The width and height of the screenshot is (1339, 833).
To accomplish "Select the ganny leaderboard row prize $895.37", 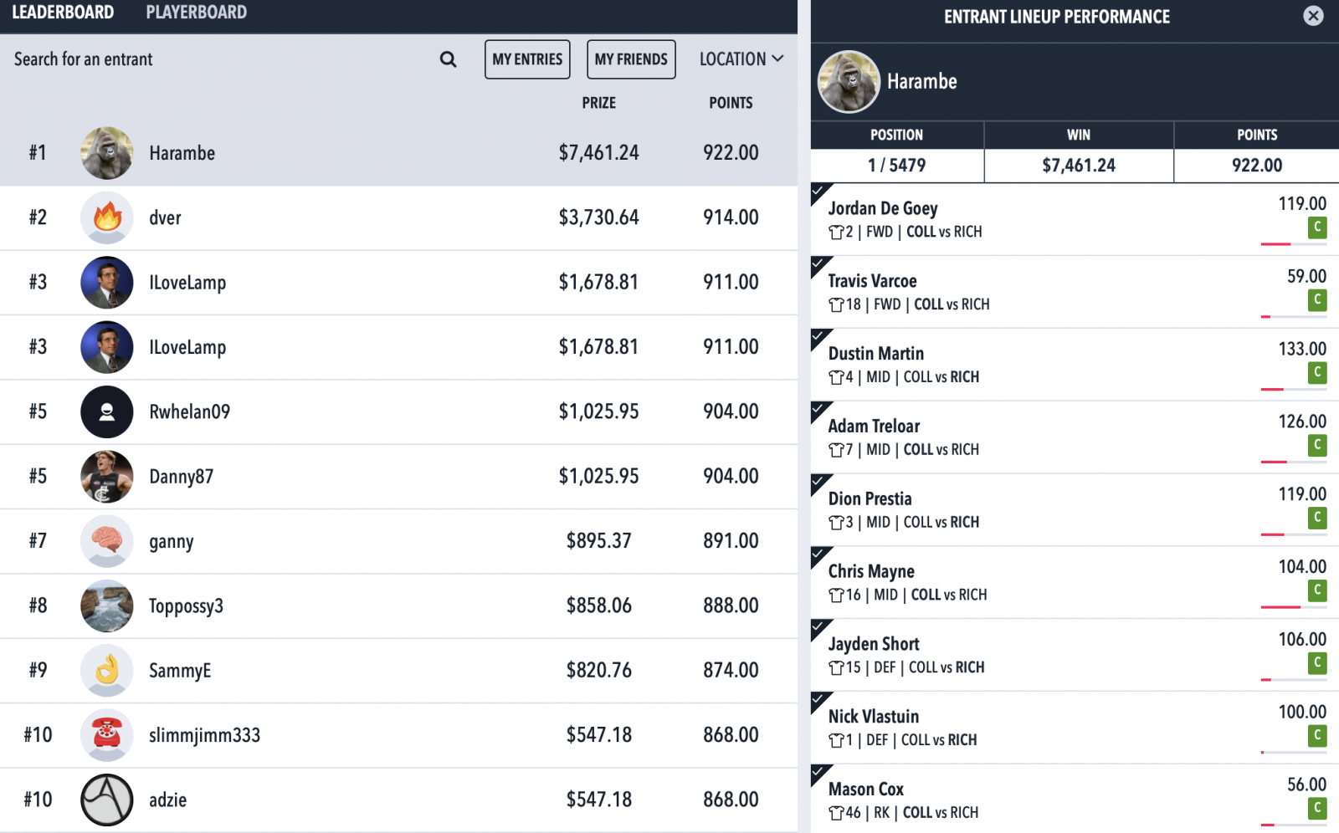I will click(599, 541).
